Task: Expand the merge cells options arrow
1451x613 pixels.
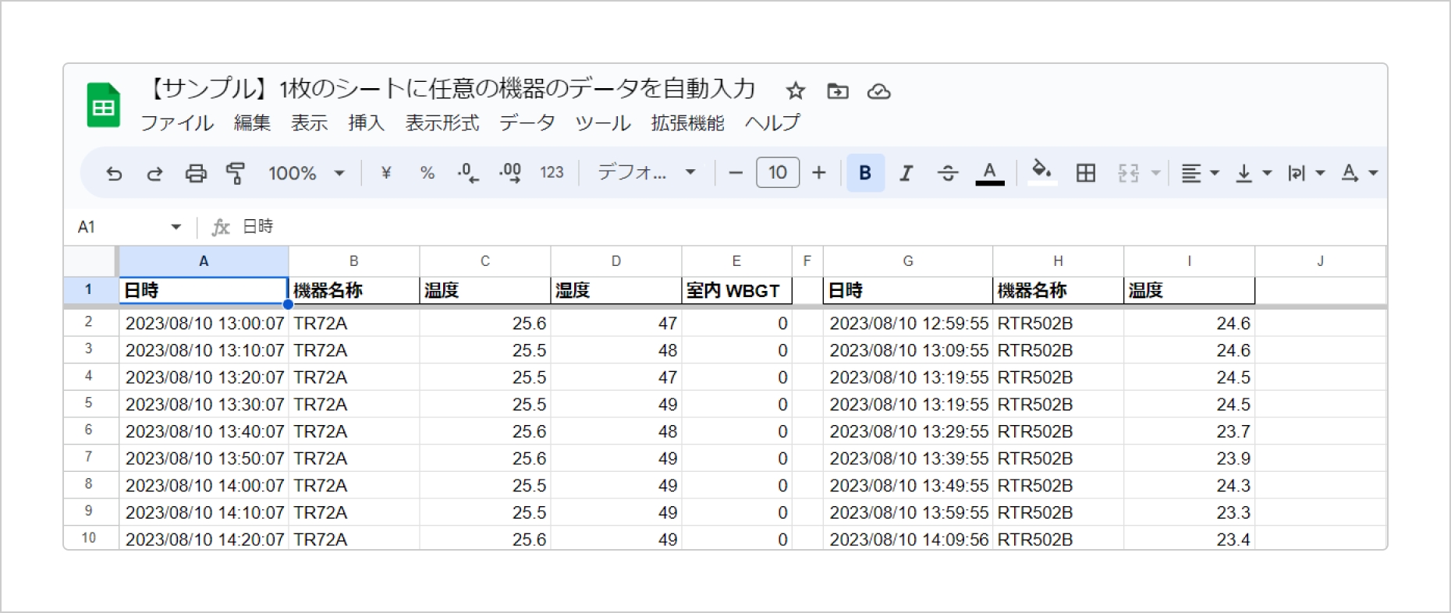Action: click(x=1156, y=173)
